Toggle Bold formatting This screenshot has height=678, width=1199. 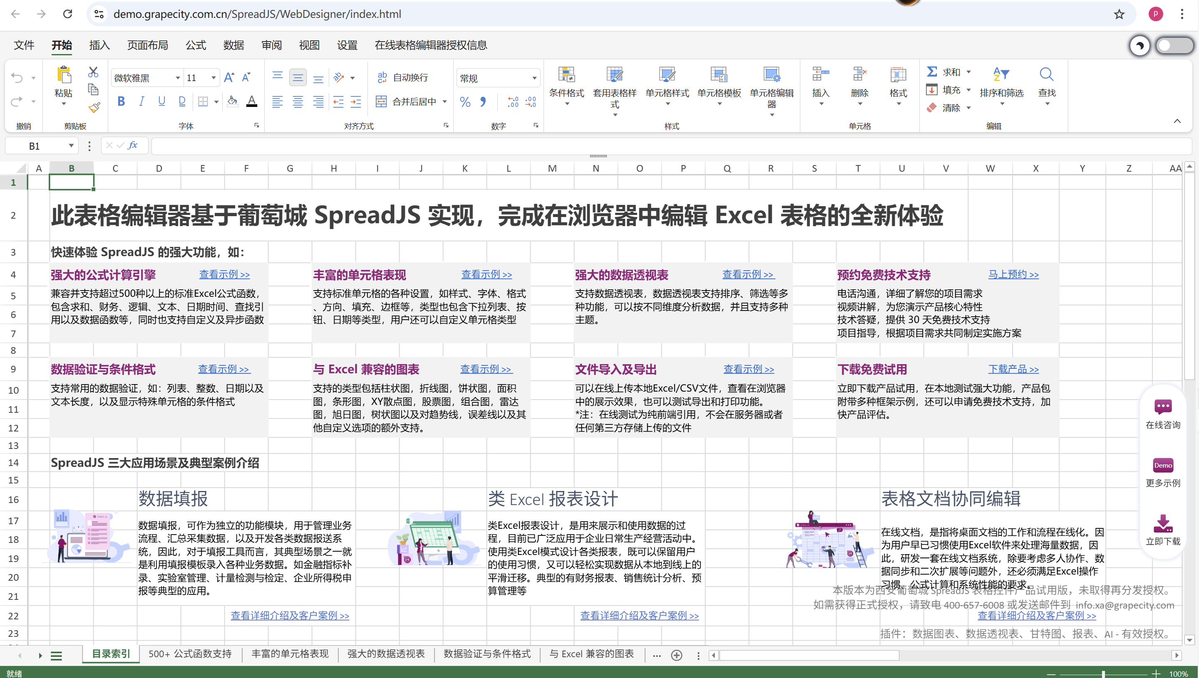pos(121,101)
